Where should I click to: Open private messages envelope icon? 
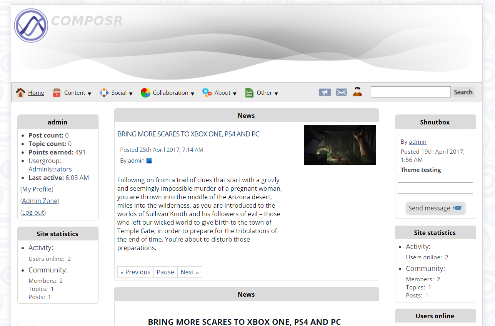341,92
